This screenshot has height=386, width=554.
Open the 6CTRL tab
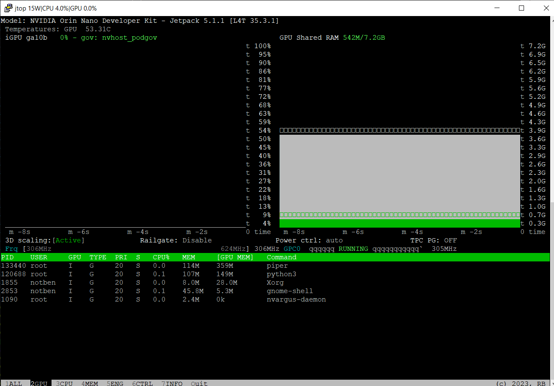click(142, 383)
